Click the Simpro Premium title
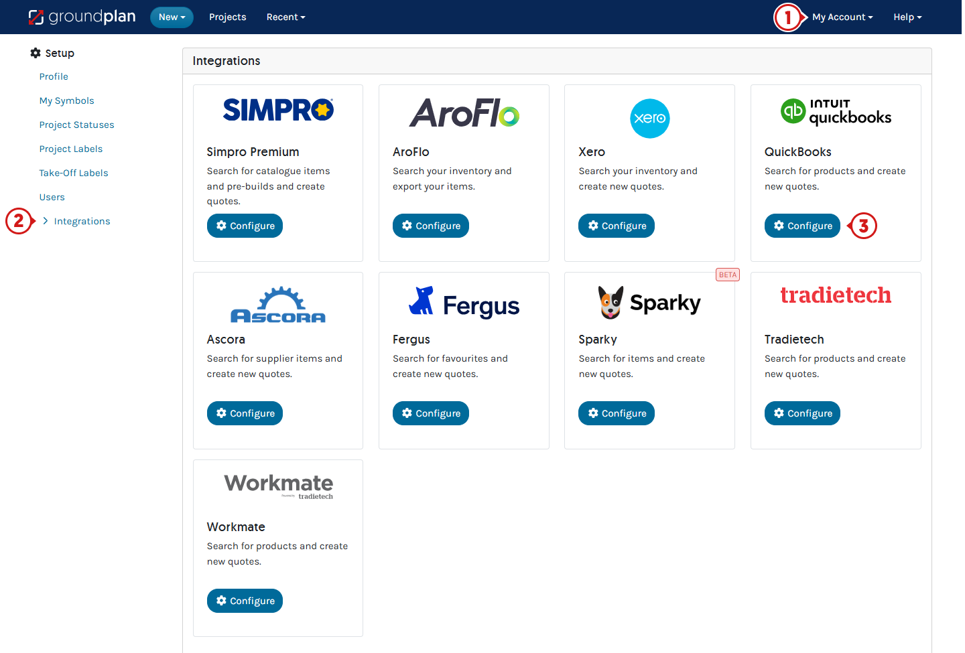Image resolution: width=965 pixels, height=653 pixels. coord(253,152)
